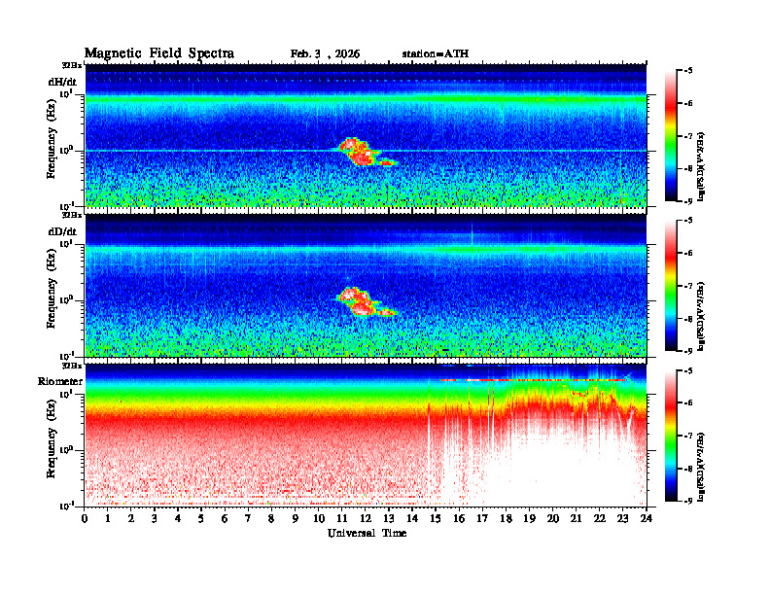Click the thin red line near Riometer panel top
This screenshot has height=595, width=770.
[x=533, y=380]
